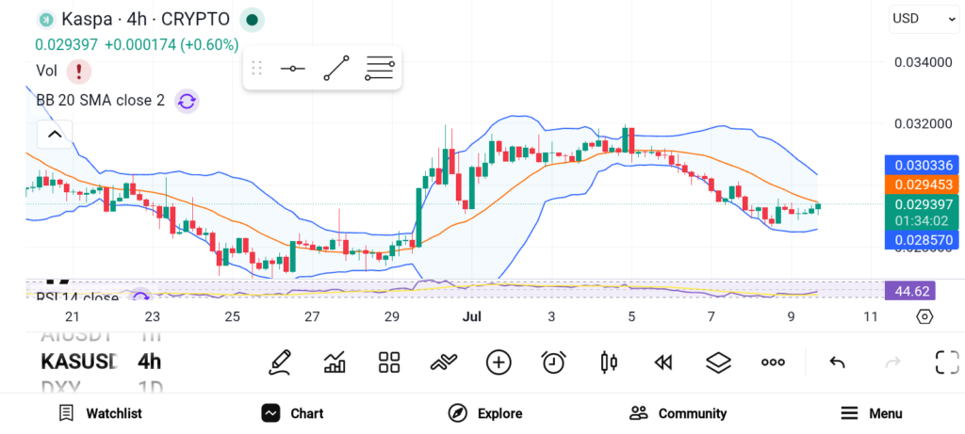The width and height of the screenshot is (965, 434).
Task: Change the 4h timeframe interval
Action: point(149,362)
